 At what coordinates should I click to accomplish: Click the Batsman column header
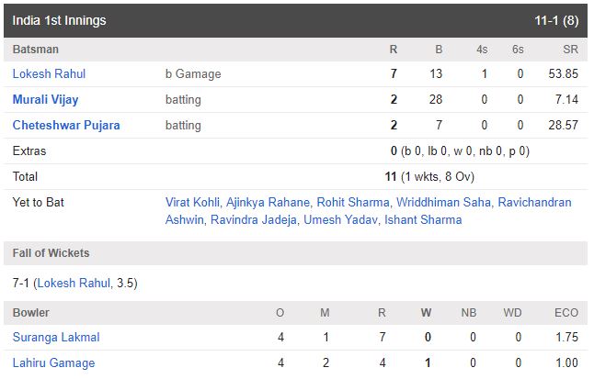tap(36, 50)
